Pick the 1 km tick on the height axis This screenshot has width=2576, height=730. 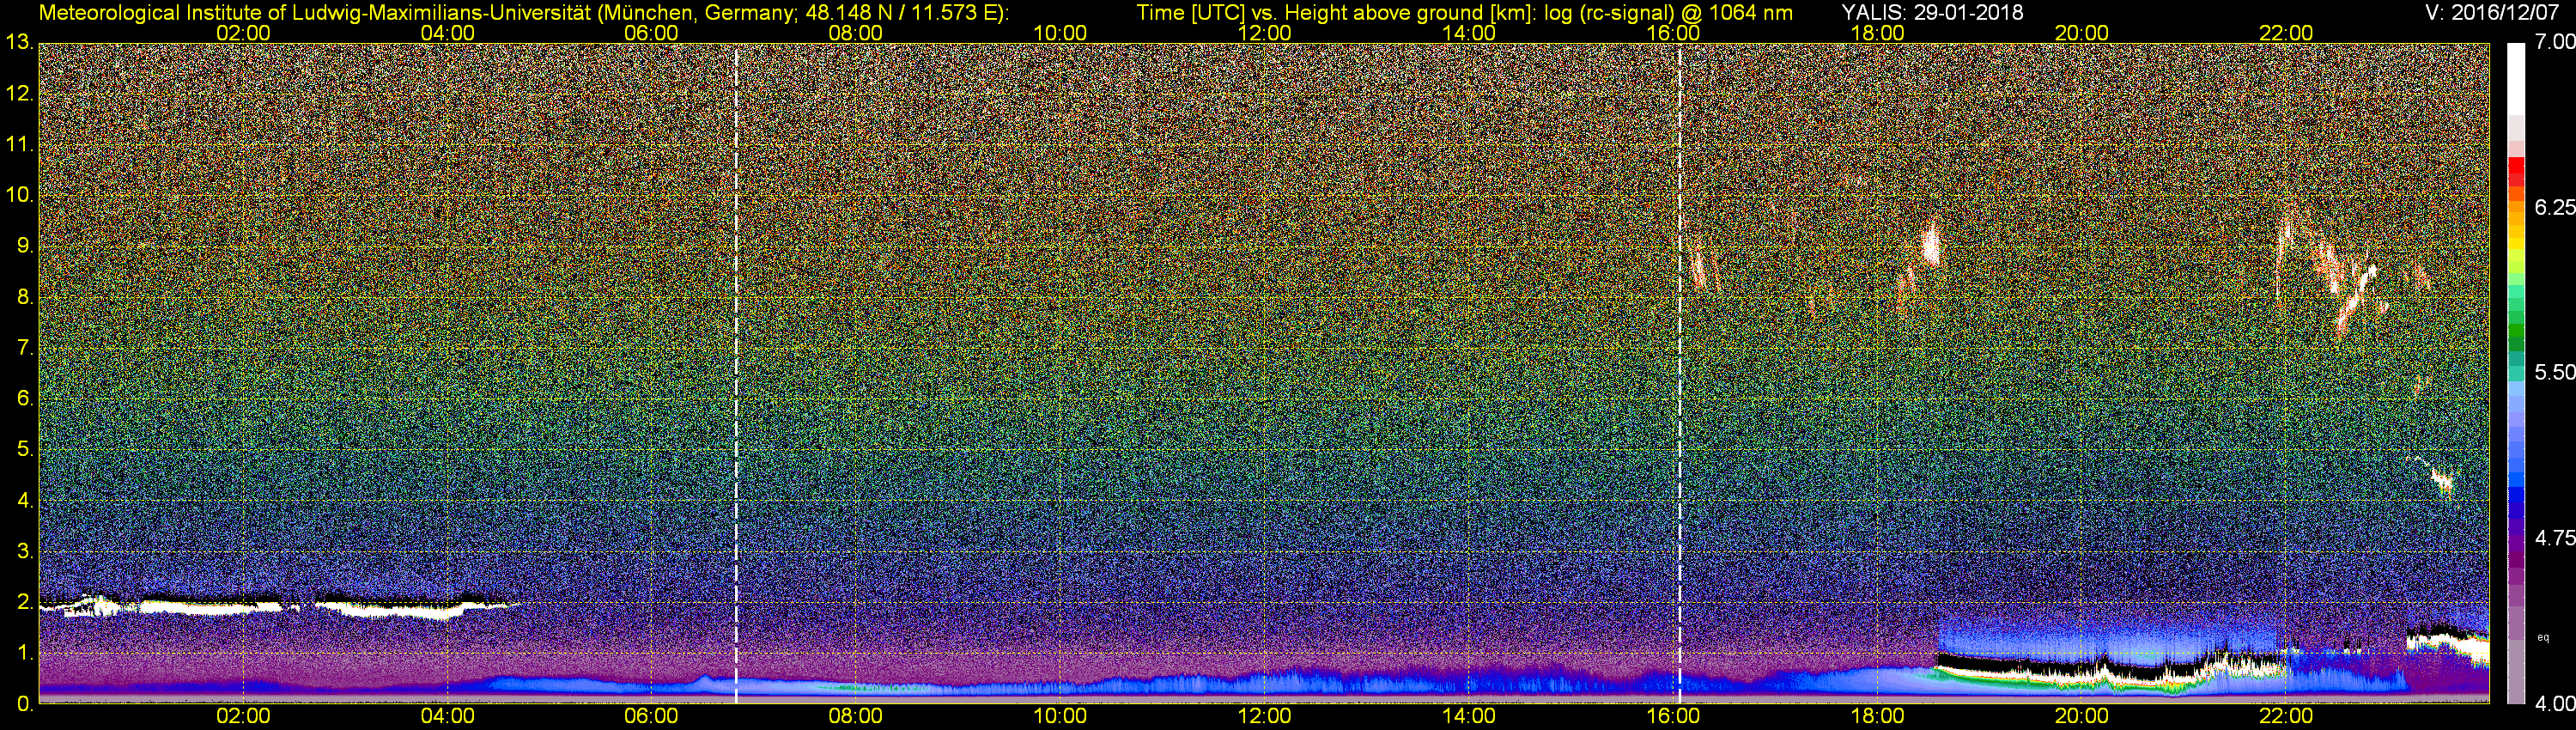[x=24, y=653]
